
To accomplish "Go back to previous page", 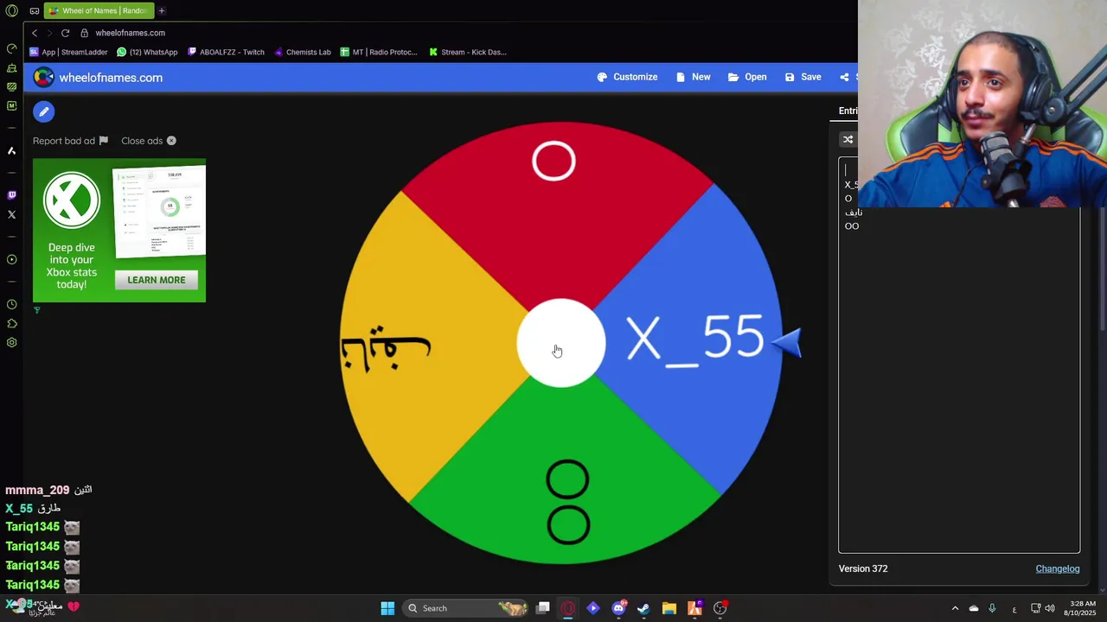I will click(35, 33).
